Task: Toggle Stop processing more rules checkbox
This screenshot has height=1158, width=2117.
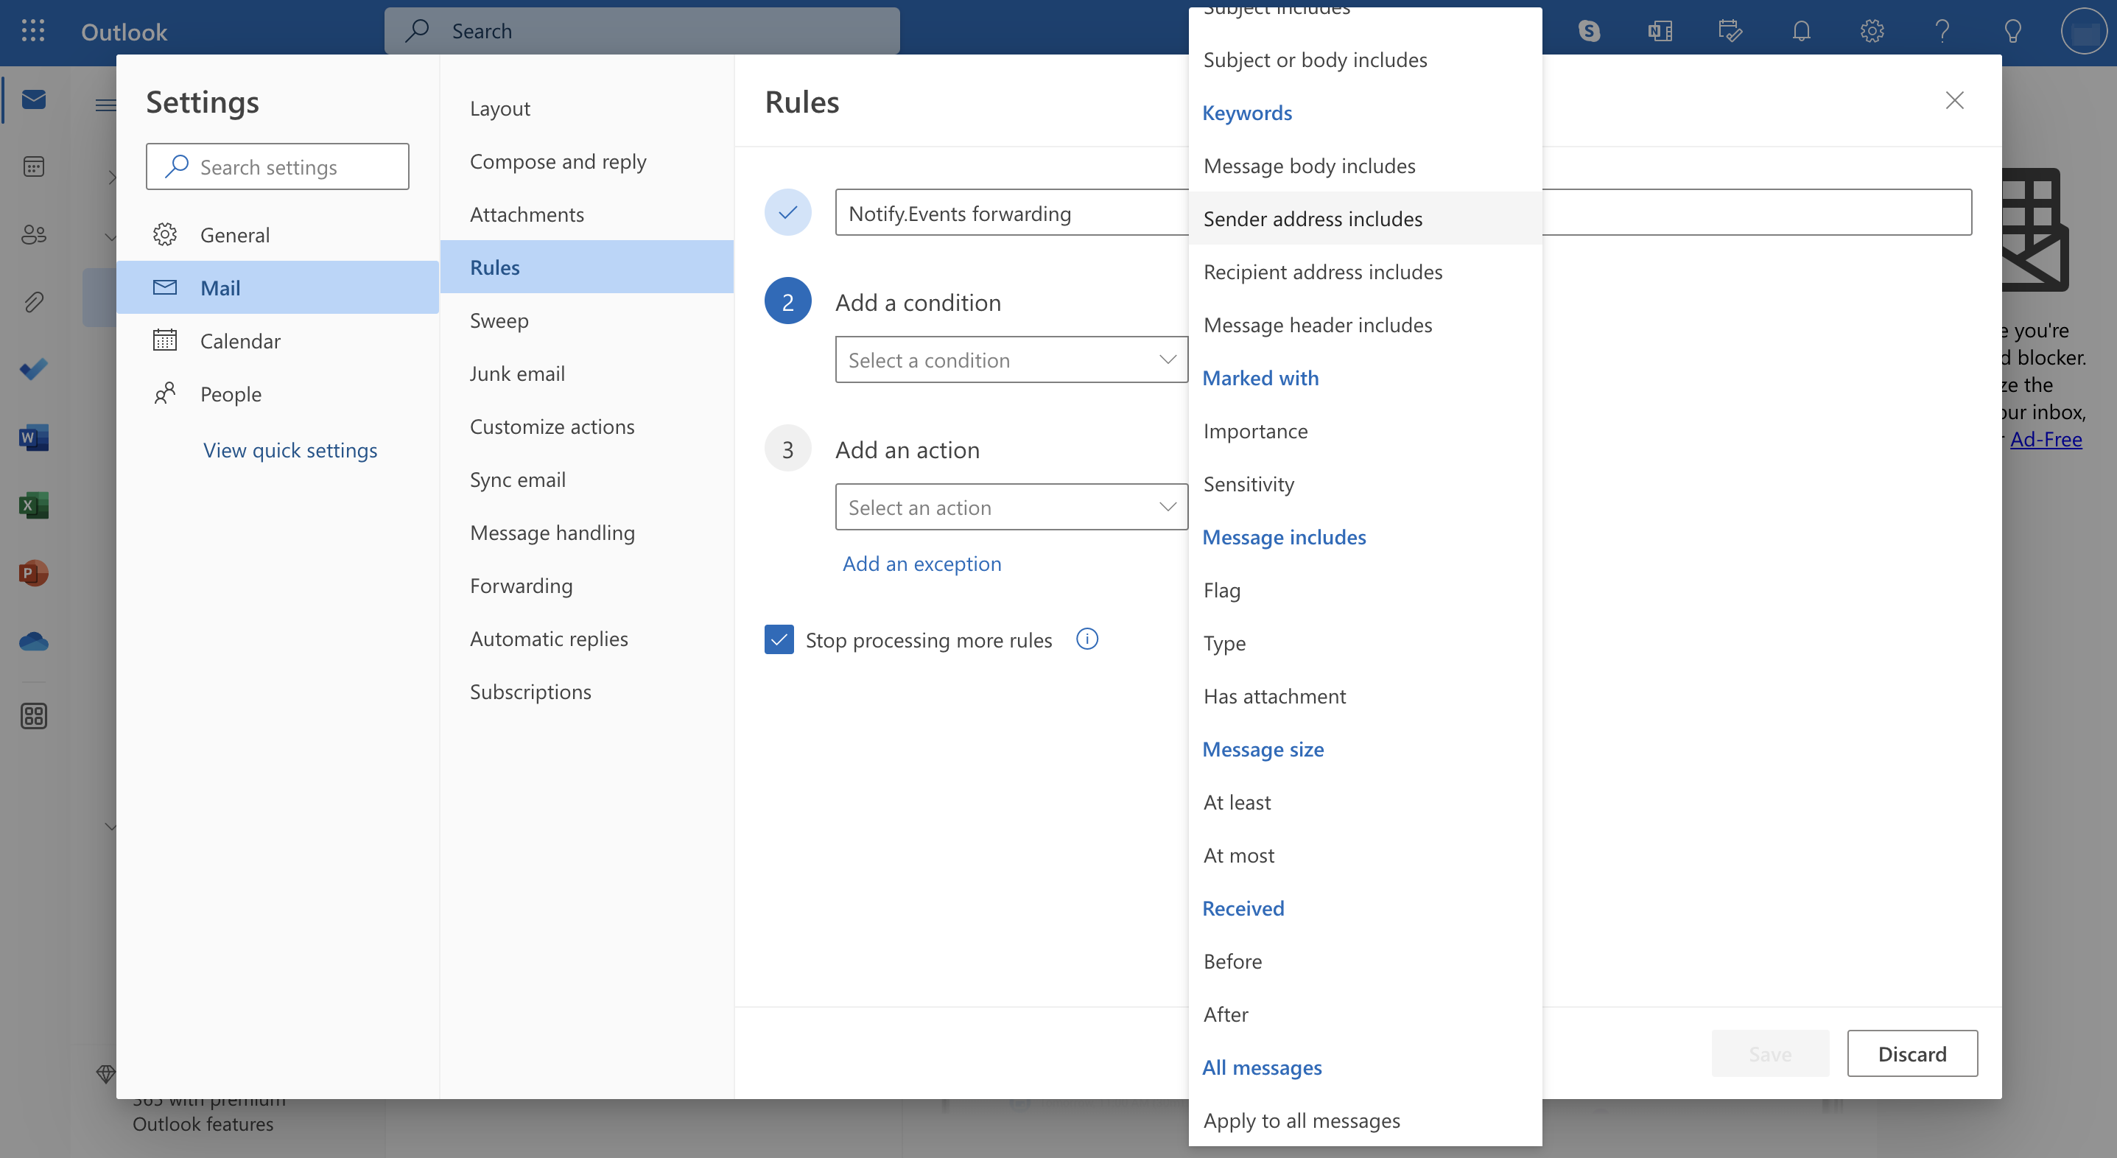Action: pyautogui.click(x=779, y=639)
